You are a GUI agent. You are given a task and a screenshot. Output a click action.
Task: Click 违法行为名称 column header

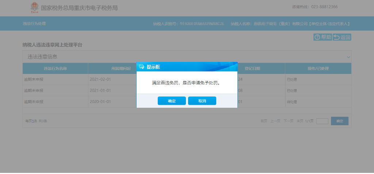55,68
